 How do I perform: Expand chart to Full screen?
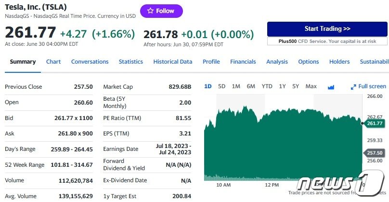point(368,86)
